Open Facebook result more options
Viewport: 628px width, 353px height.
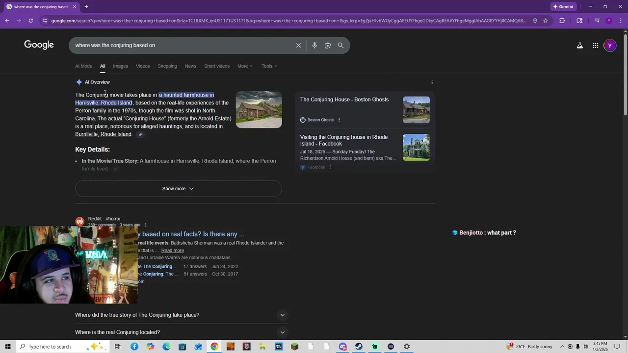(x=331, y=167)
